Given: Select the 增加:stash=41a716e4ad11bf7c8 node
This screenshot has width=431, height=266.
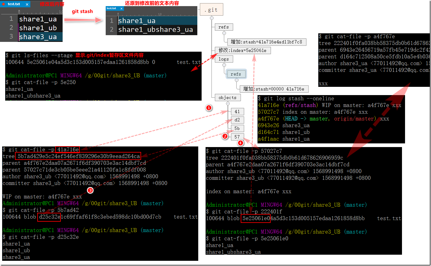Looking at the screenshot, I should (266, 42).
